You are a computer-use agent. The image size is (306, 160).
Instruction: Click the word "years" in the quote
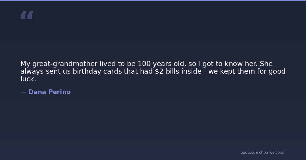click(162, 64)
